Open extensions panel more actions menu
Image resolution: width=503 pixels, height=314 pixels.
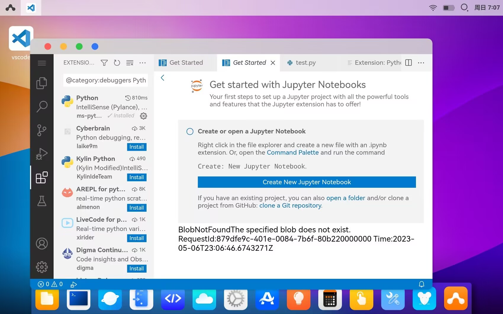(143, 63)
